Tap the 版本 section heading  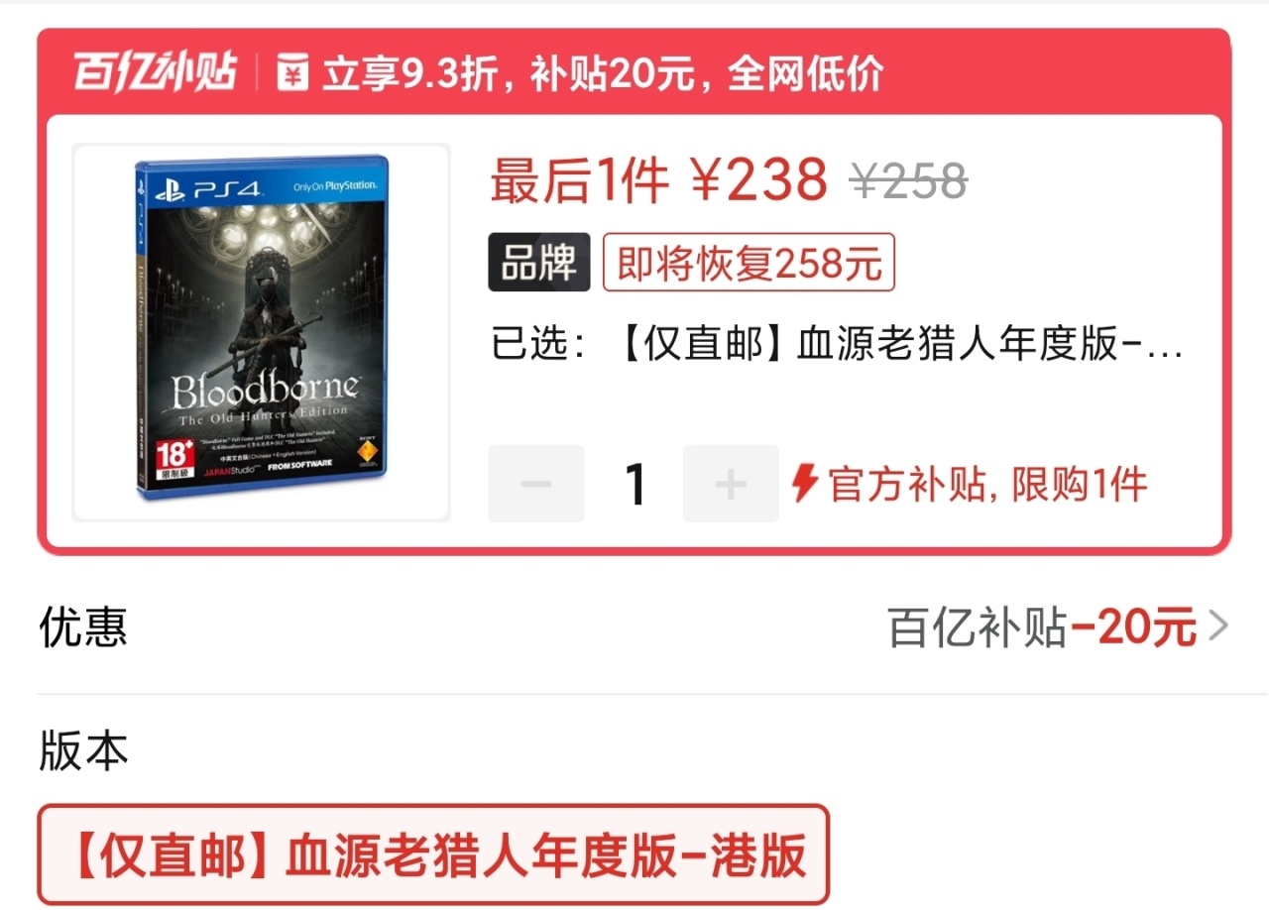(83, 750)
